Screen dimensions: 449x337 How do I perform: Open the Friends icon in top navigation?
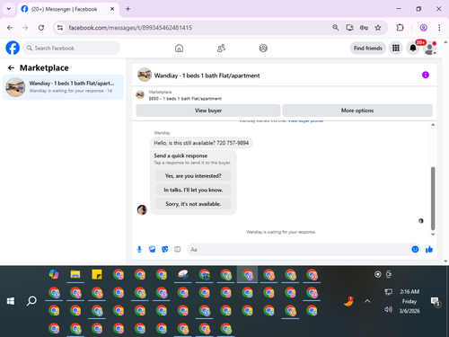[x=221, y=48]
